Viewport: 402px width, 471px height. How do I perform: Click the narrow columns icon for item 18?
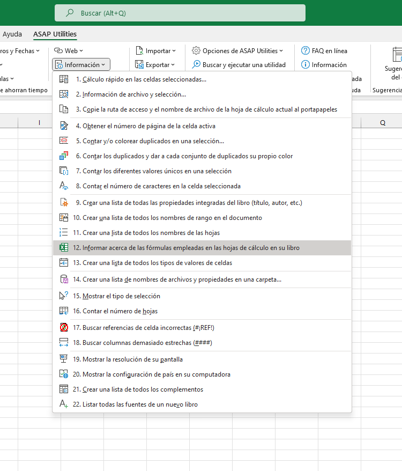click(x=64, y=343)
